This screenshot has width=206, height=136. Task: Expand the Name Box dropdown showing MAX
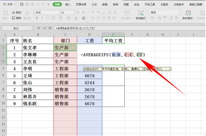[32, 28]
